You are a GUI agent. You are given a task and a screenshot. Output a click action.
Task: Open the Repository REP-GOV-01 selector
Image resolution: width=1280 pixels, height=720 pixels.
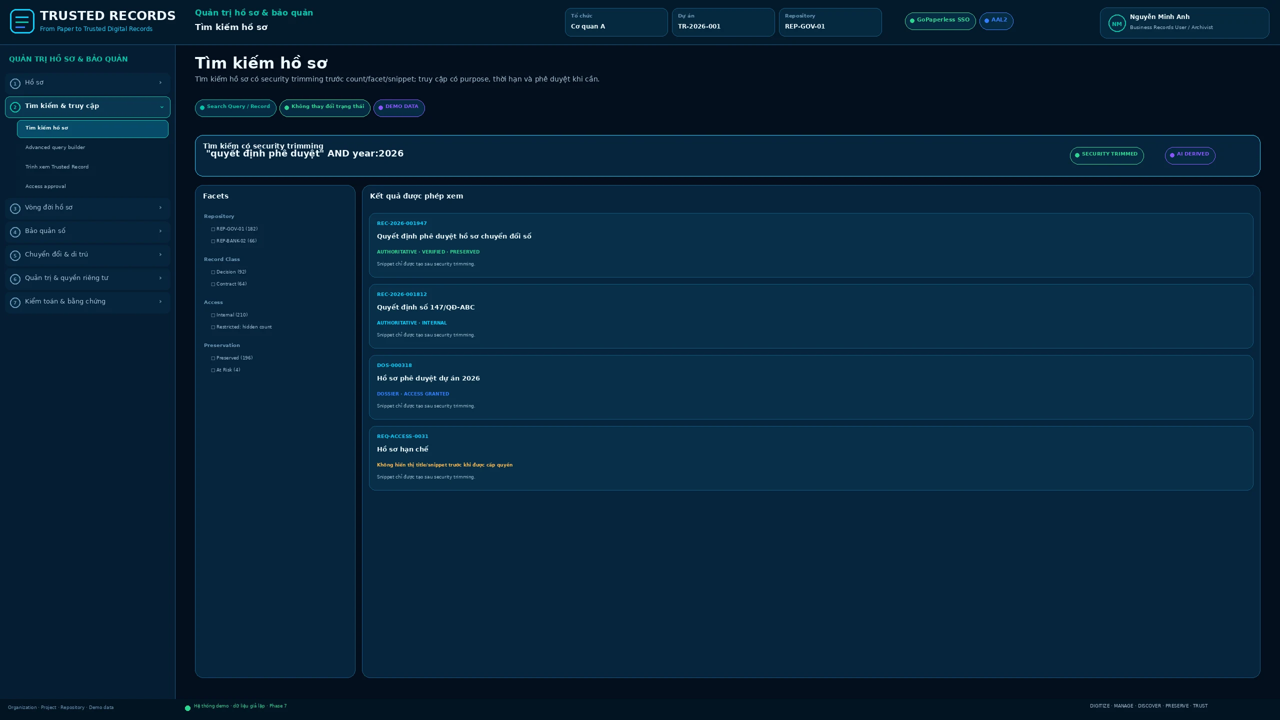pyautogui.click(x=830, y=22)
